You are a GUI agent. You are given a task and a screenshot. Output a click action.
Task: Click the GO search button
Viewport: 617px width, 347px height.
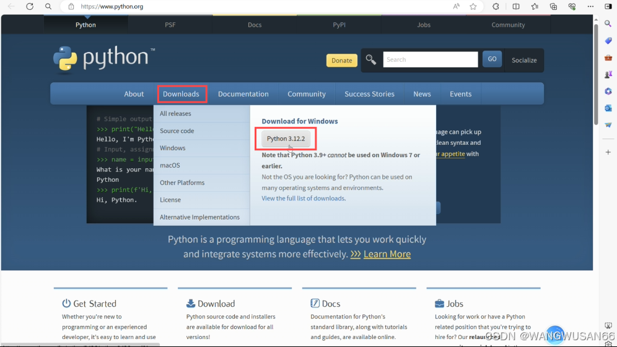492,59
